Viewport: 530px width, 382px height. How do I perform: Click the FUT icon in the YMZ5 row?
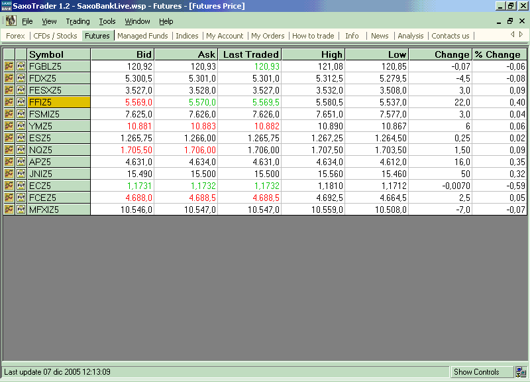point(21,126)
